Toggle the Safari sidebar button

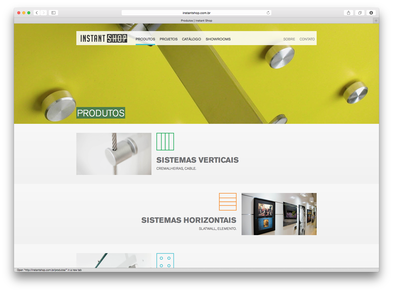click(53, 13)
